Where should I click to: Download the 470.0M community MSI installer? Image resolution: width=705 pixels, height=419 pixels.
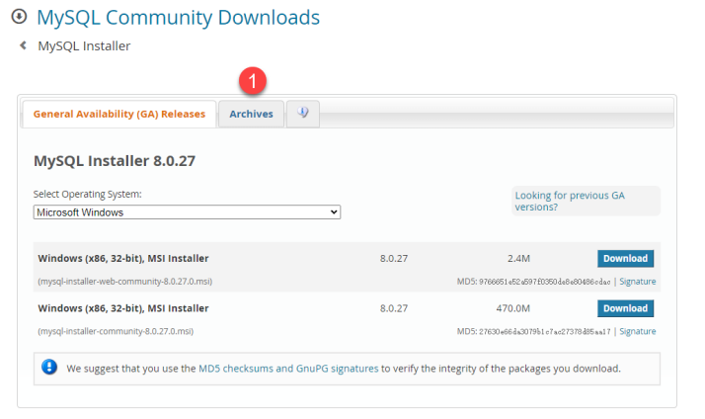pos(625,308)
